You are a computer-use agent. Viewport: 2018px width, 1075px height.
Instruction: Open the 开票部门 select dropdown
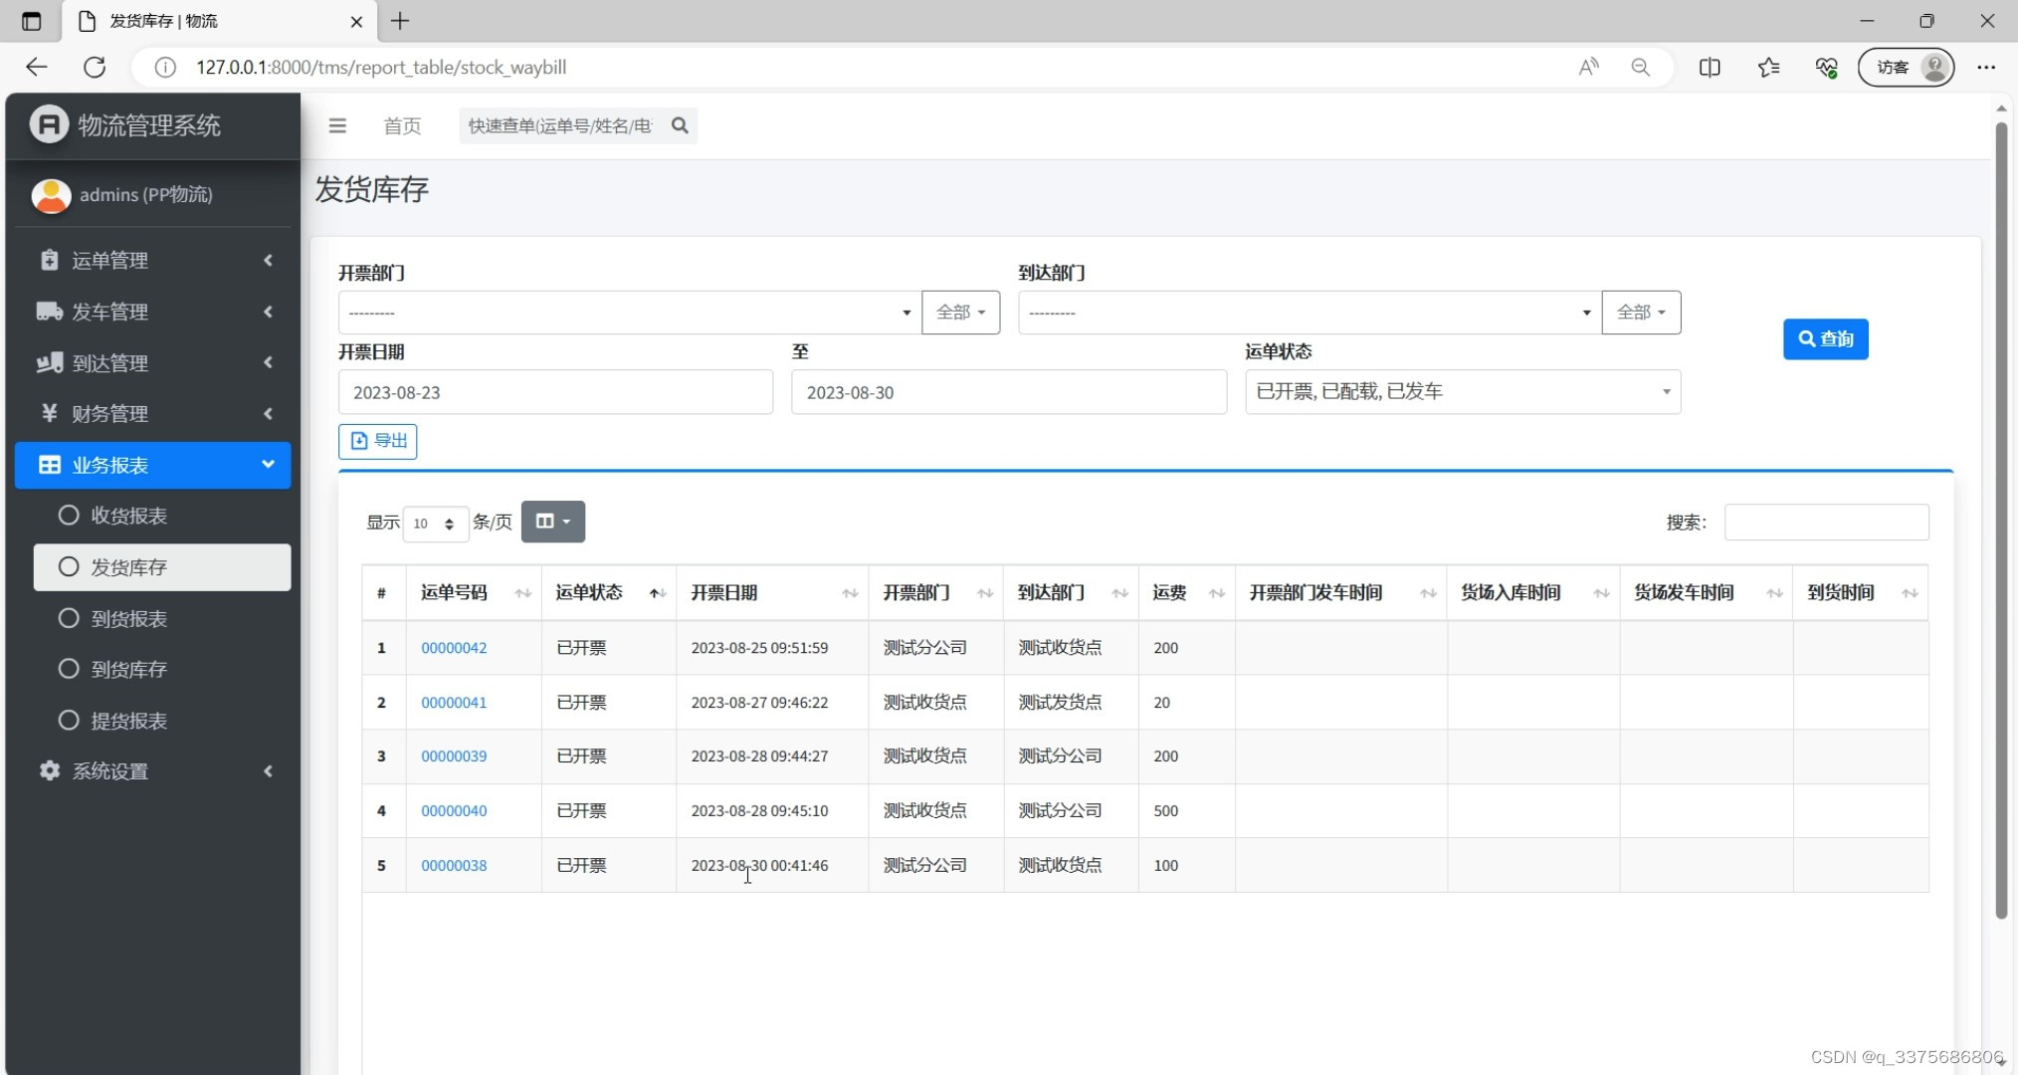pyautogui.click(x=628, y=313)
